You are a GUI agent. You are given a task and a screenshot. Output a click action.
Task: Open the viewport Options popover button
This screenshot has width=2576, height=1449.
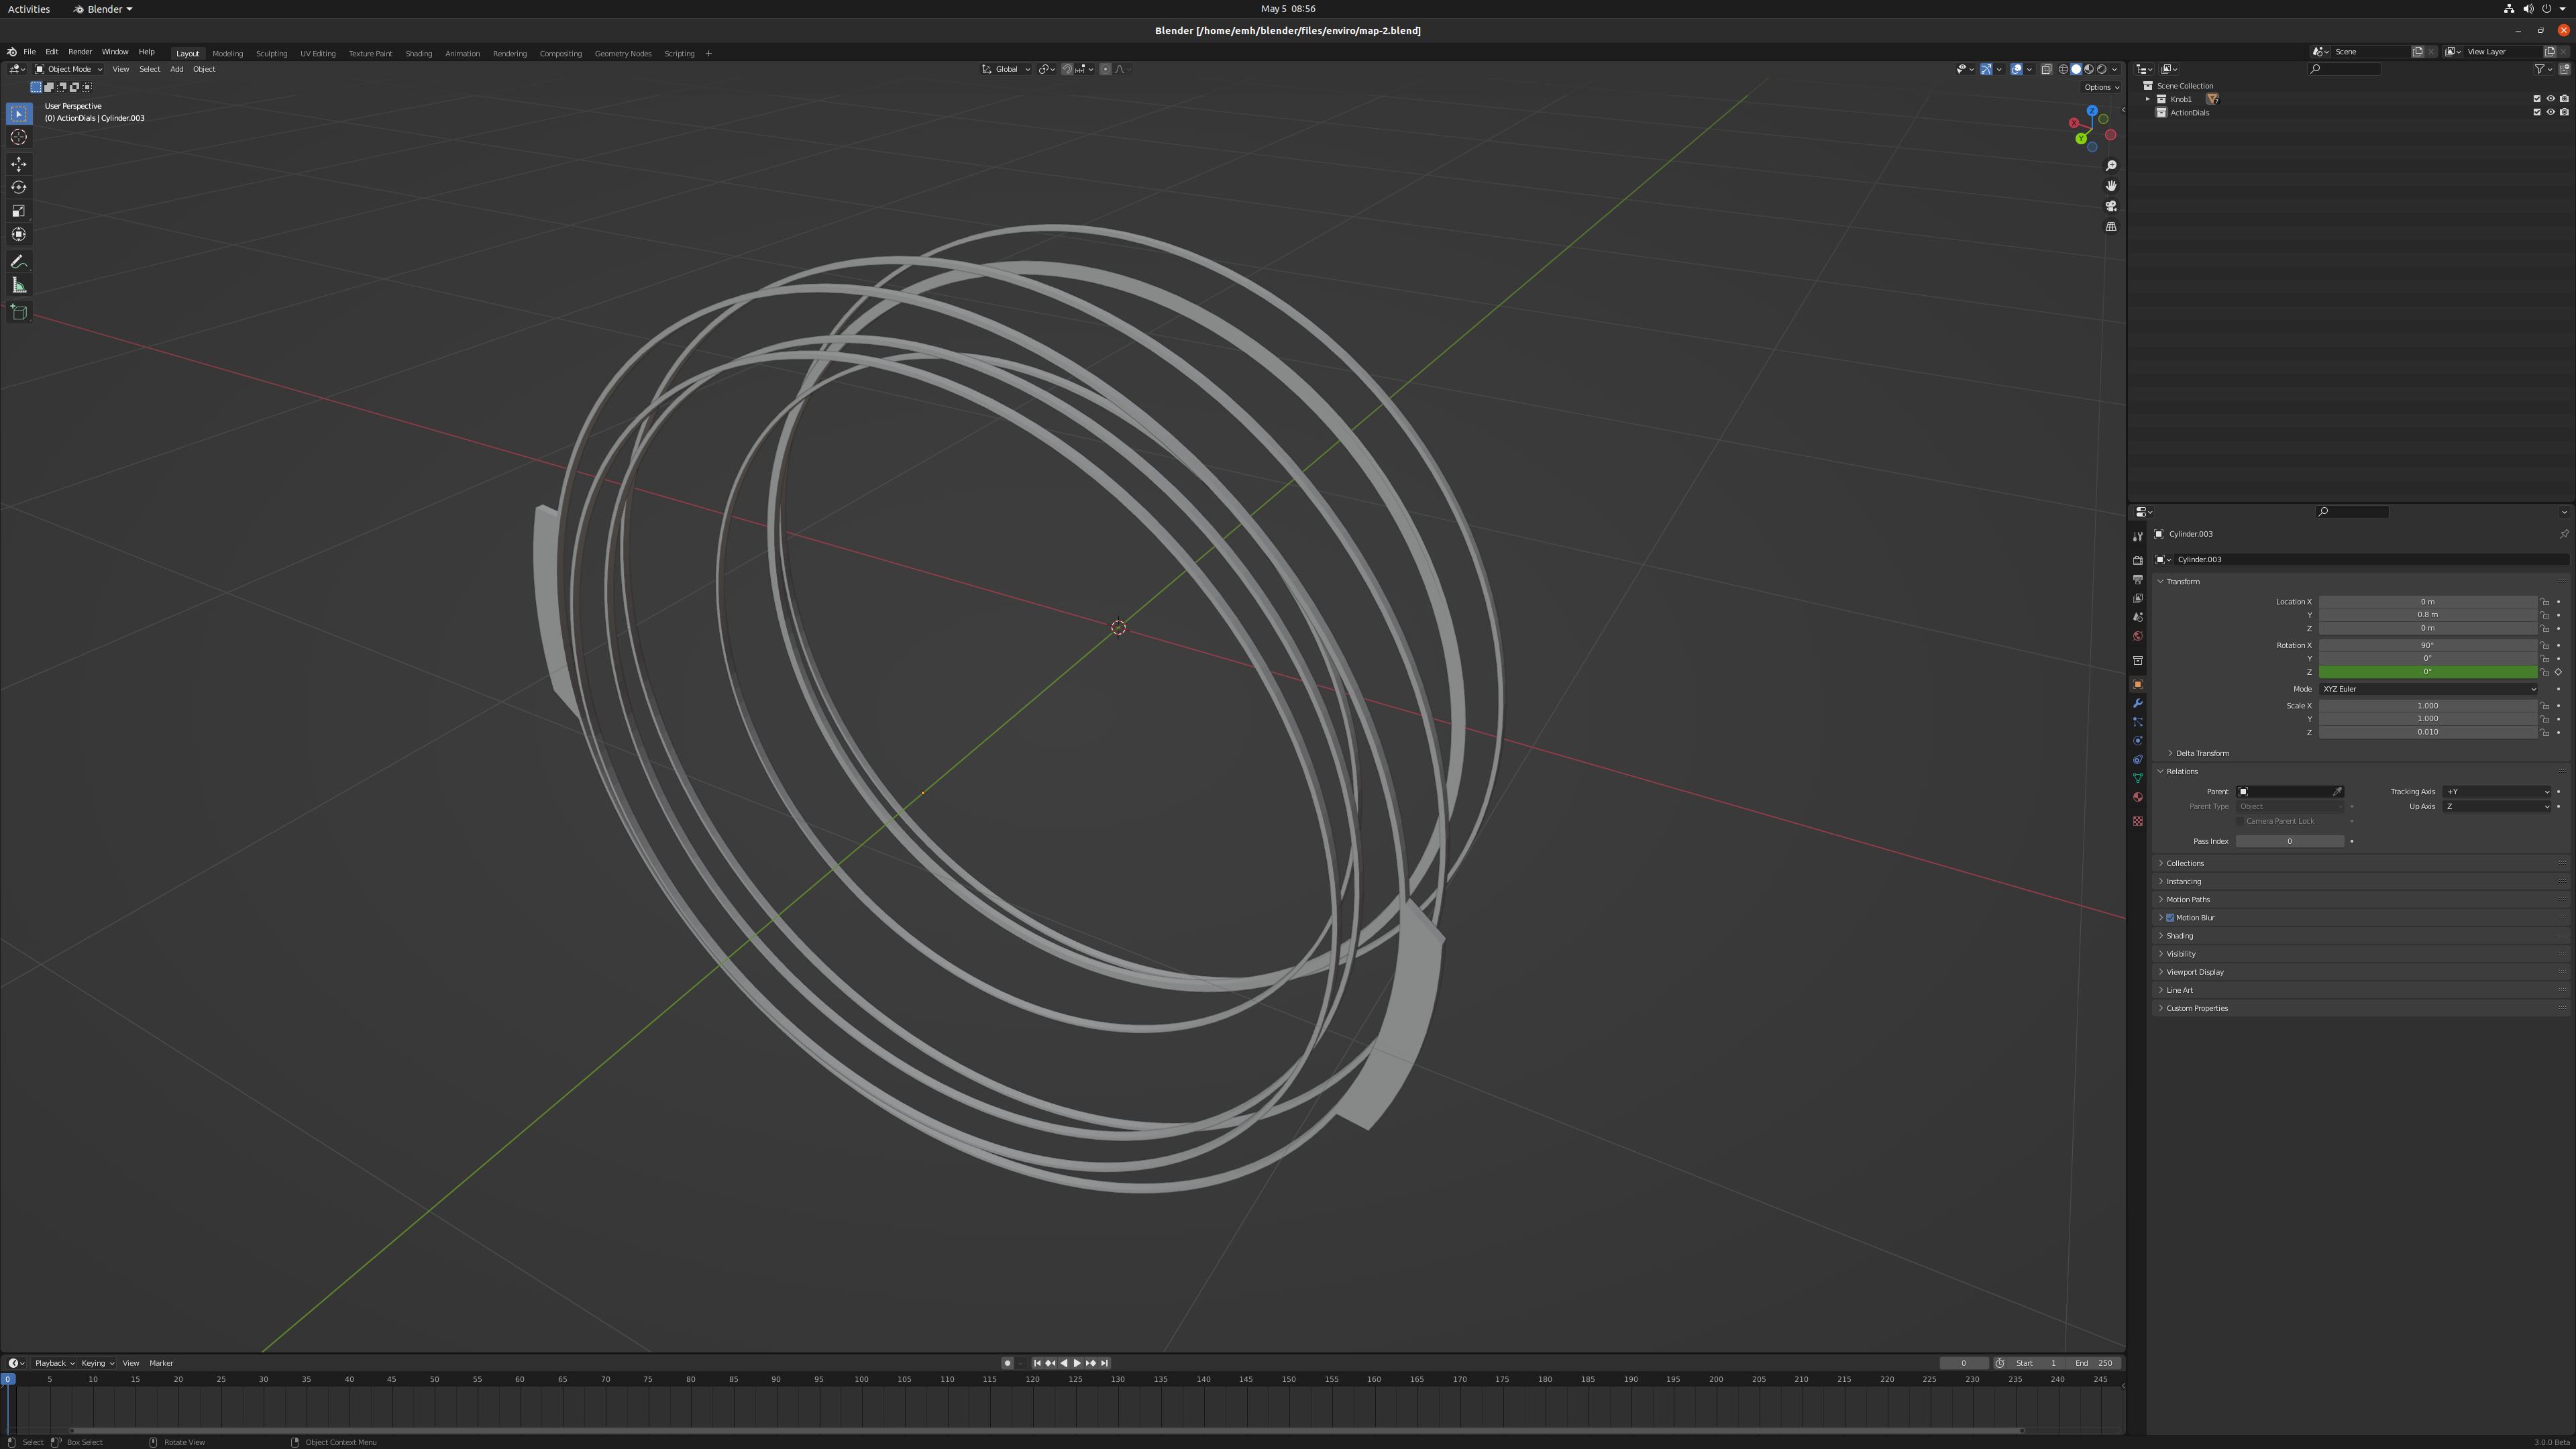2102,87
